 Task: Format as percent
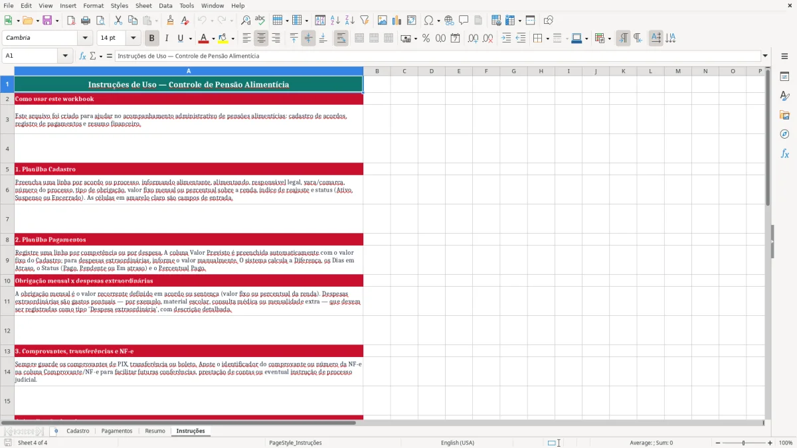[426, 38]
